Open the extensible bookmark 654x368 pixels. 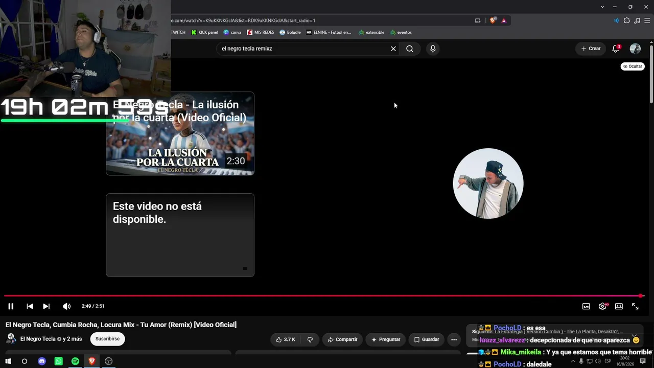371,32
